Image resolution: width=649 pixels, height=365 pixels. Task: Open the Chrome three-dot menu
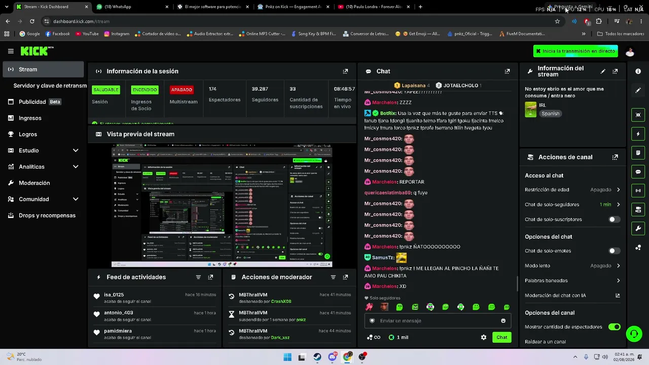coord(641,21)
